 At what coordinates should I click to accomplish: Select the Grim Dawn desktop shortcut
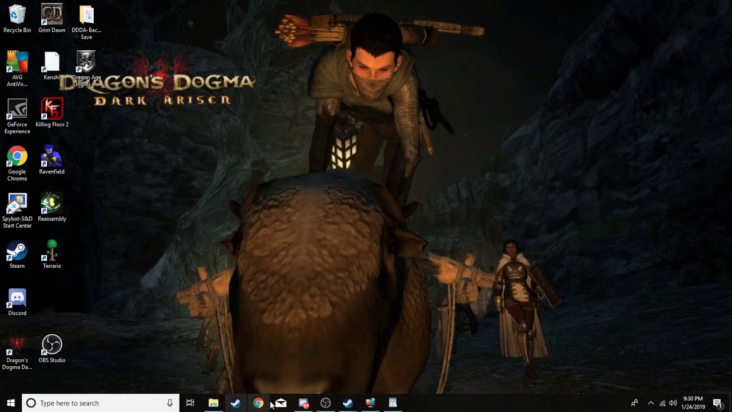52,19
